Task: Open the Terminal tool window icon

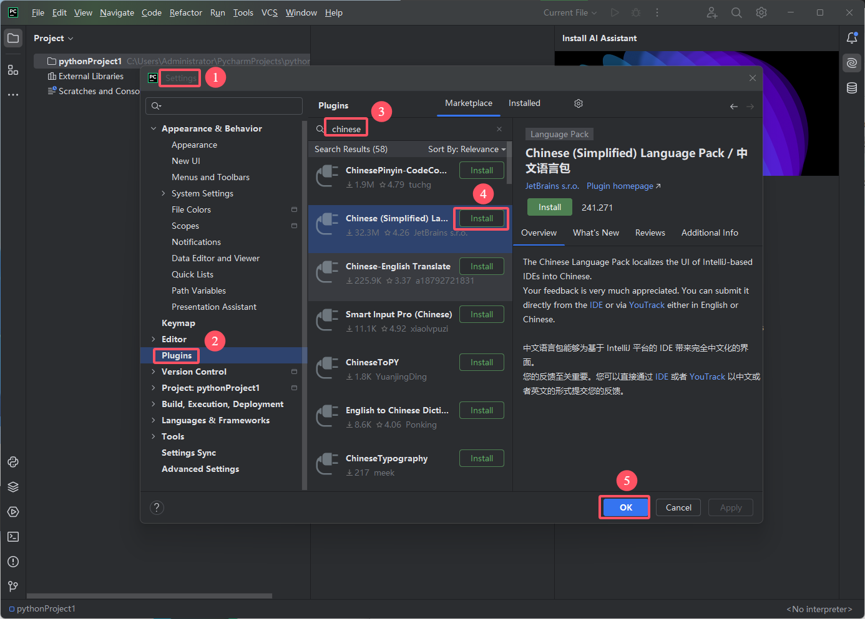Action: pyautogui.click(x=13, y=537)
